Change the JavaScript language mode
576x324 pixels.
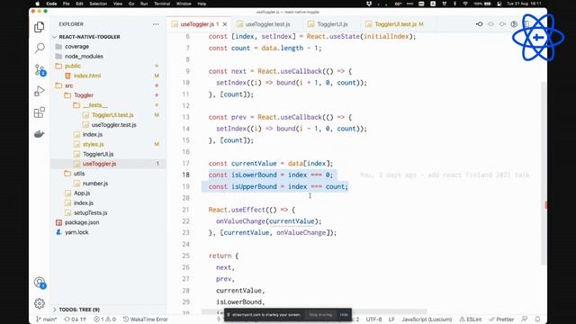(x=427, y=319)
